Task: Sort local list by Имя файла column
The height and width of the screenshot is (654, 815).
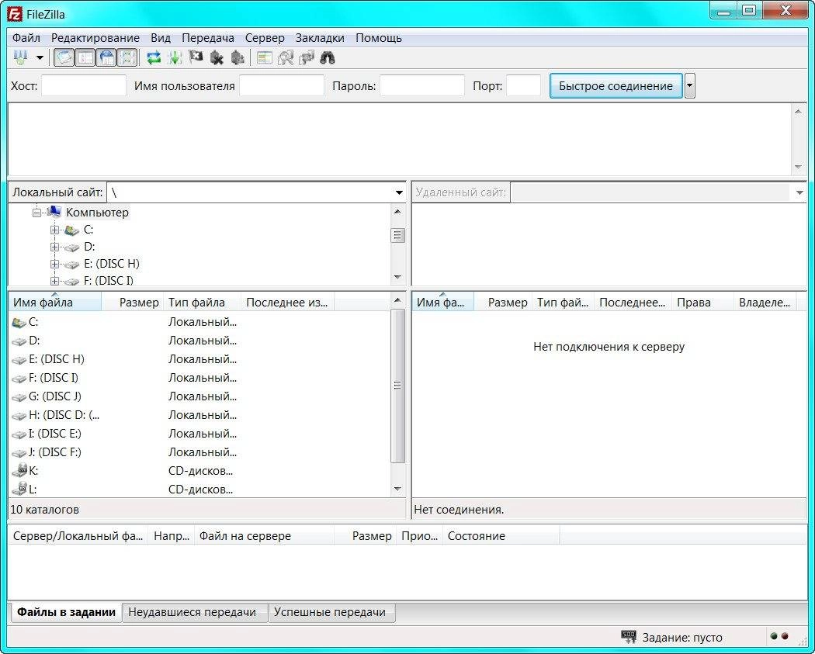Action: tap(55, 303)
